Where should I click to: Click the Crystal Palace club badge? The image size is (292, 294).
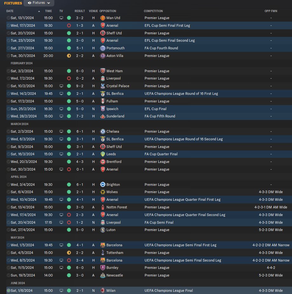pyautogui.click(x=103, y=86)
